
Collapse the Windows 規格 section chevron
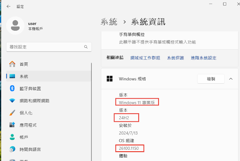[231, 79]
